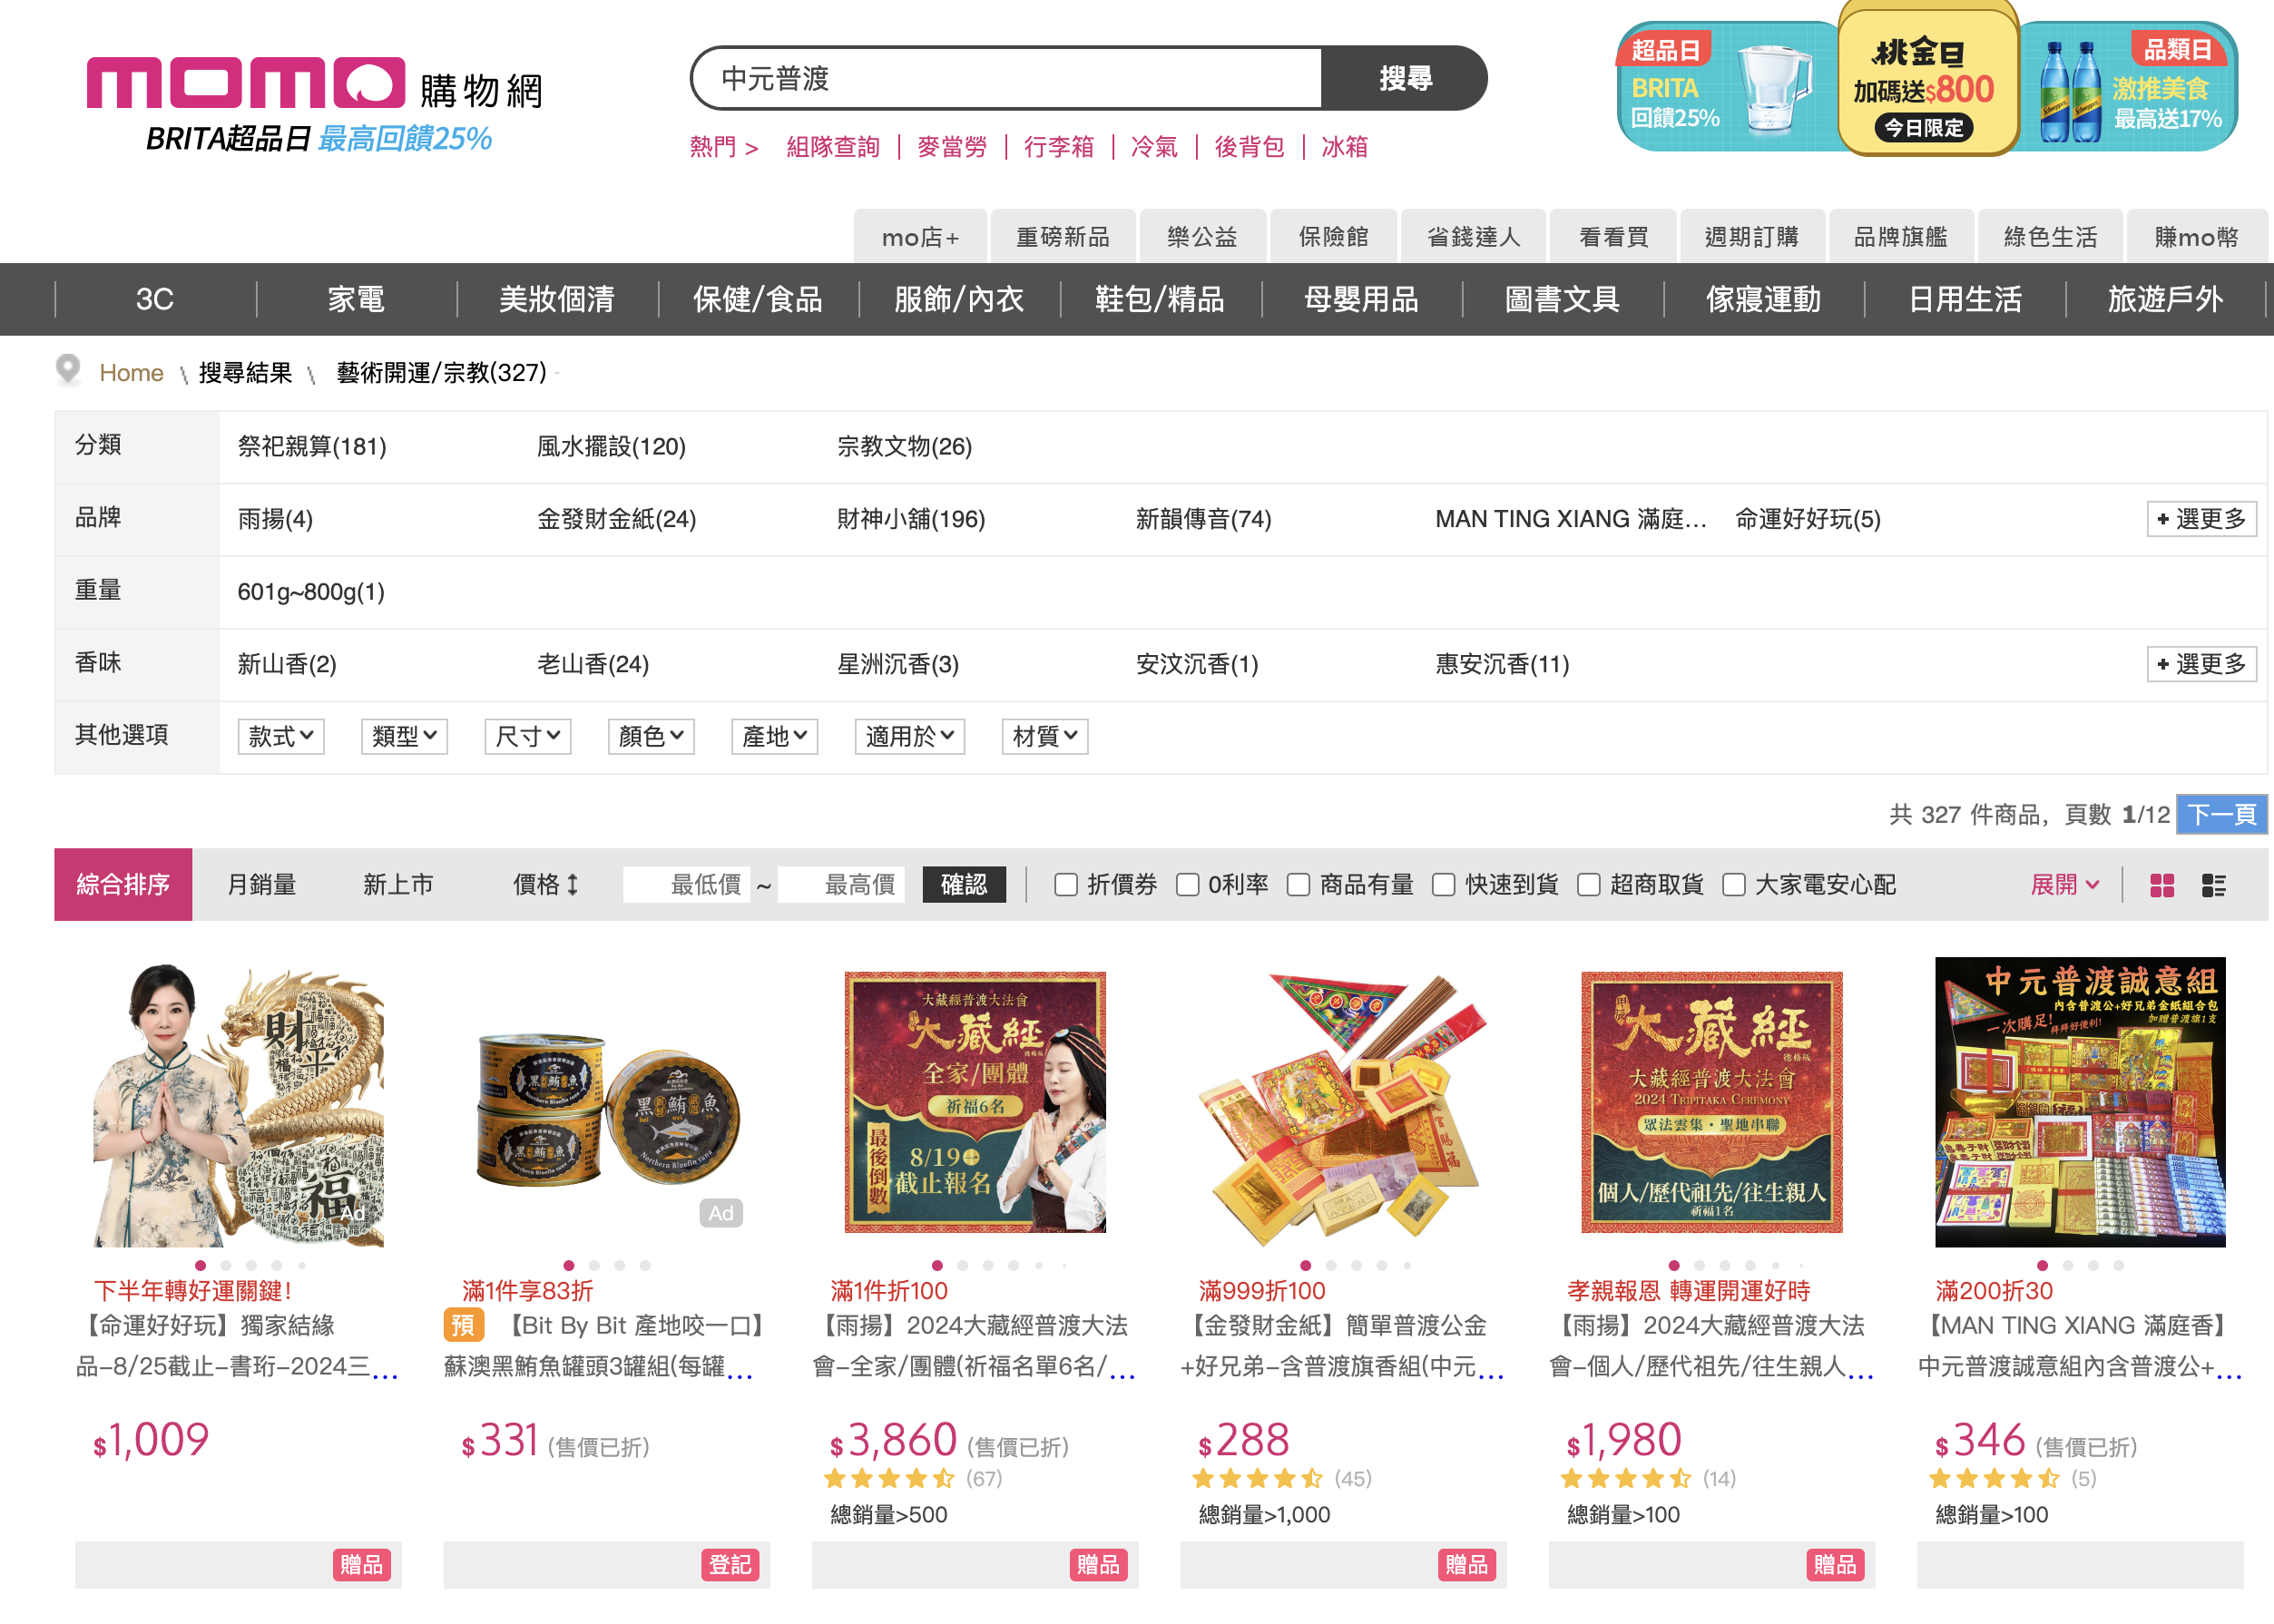Open the 保健/食品 category menu
This screenshot has height=1624, width=2274.
[757, 299]
